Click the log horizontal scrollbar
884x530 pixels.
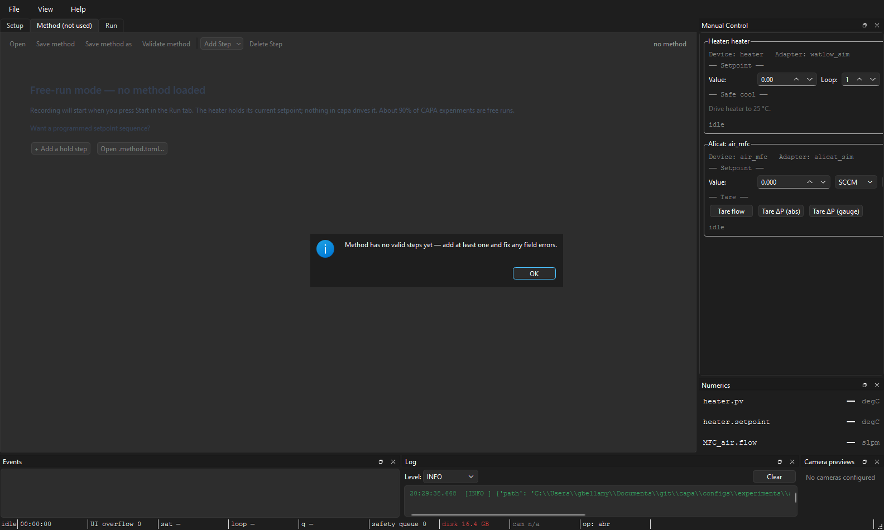point(498,515)
